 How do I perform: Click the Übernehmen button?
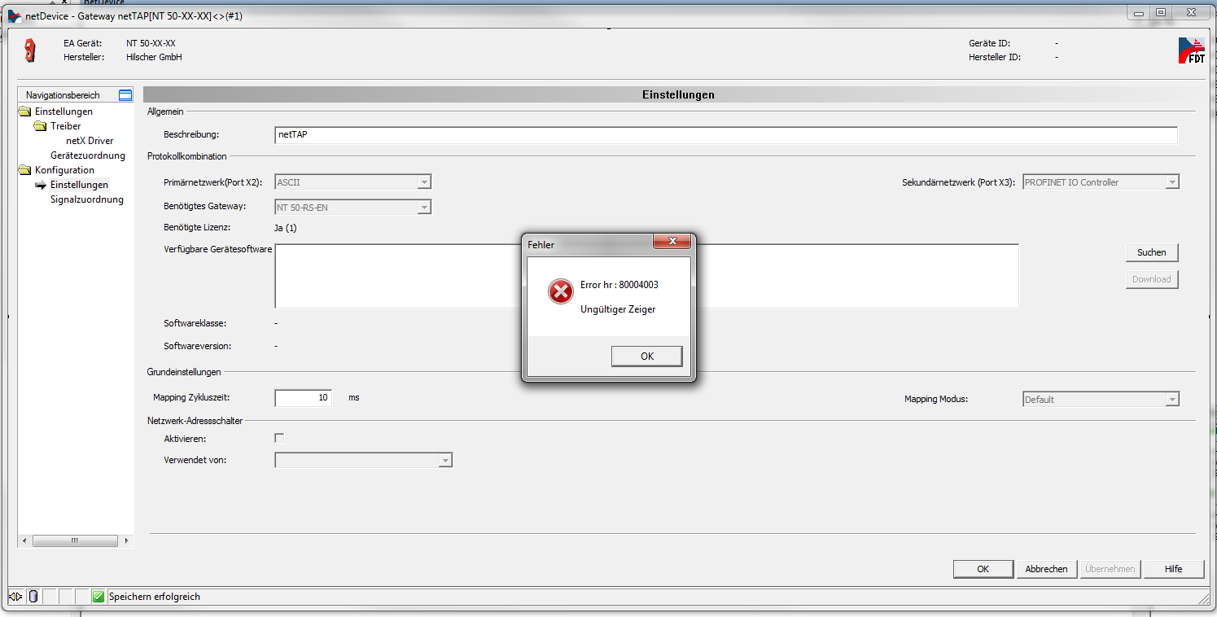pos(1110,569)
